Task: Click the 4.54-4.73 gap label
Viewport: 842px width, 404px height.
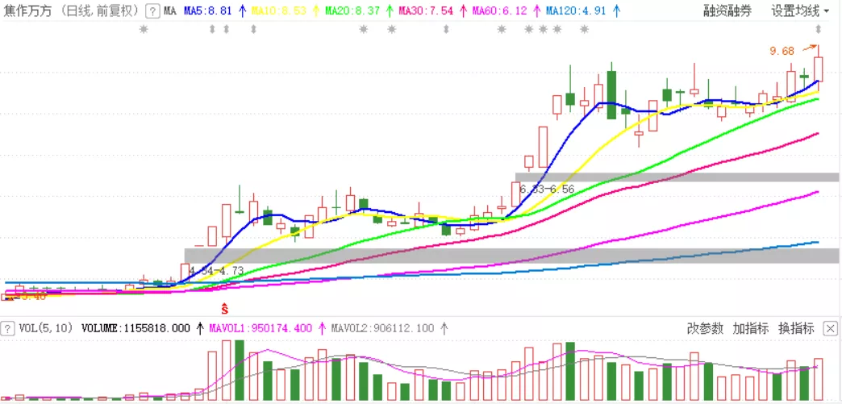Action: (216, 271)
